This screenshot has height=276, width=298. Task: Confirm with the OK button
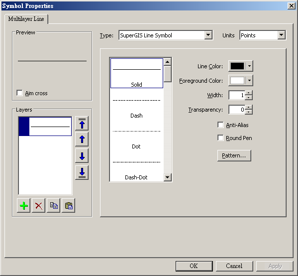194,266
